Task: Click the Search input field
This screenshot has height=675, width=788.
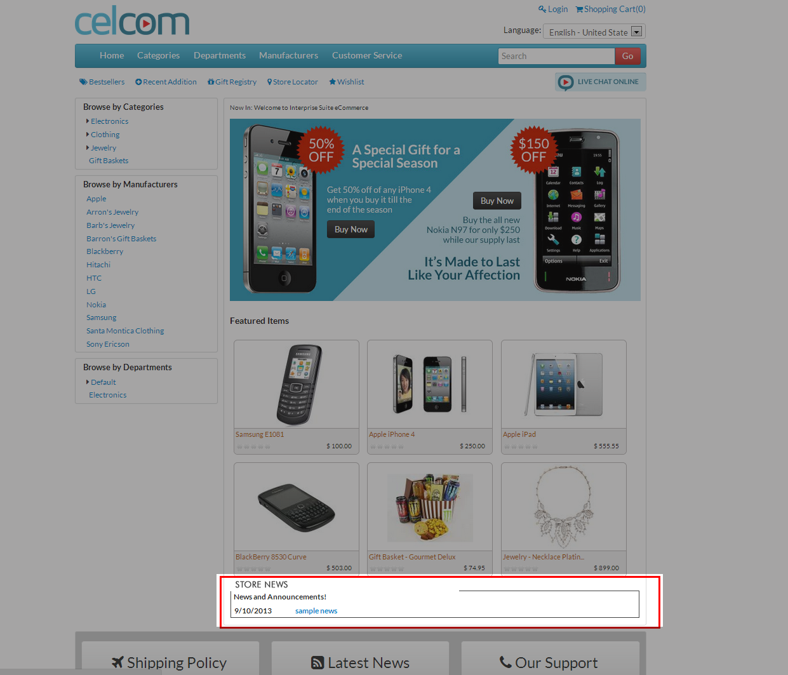Action: [557, 56]
